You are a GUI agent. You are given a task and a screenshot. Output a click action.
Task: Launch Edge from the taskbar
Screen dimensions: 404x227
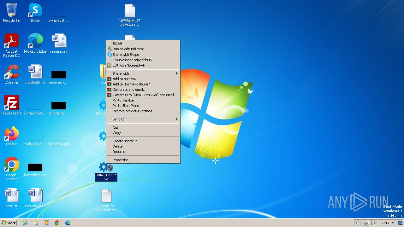pyautogui.click(x=68, y=223)
